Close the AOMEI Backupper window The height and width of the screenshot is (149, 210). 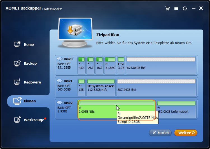coord(201,8)
